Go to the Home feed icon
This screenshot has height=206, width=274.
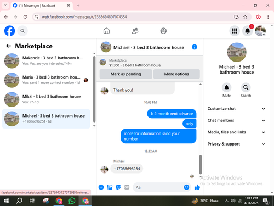point(106,31)
